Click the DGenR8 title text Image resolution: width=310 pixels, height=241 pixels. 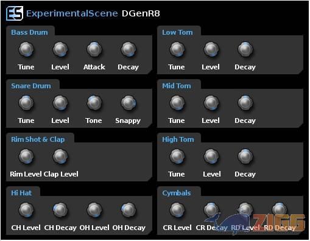pyautogui.click(x=141, y=13)
